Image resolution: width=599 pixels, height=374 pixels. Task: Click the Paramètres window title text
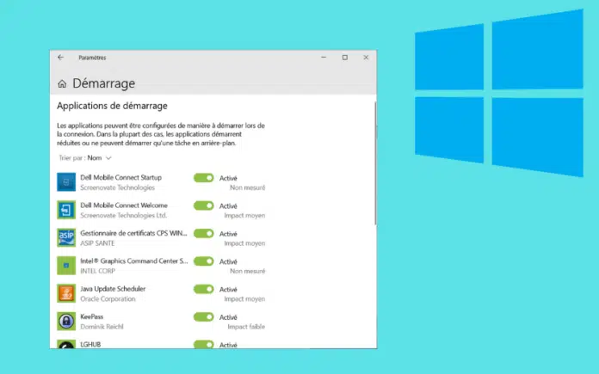tap(92, 58)
